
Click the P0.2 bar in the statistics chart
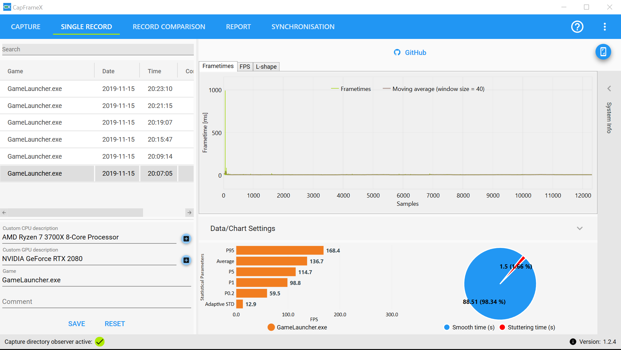coord(251,293)
